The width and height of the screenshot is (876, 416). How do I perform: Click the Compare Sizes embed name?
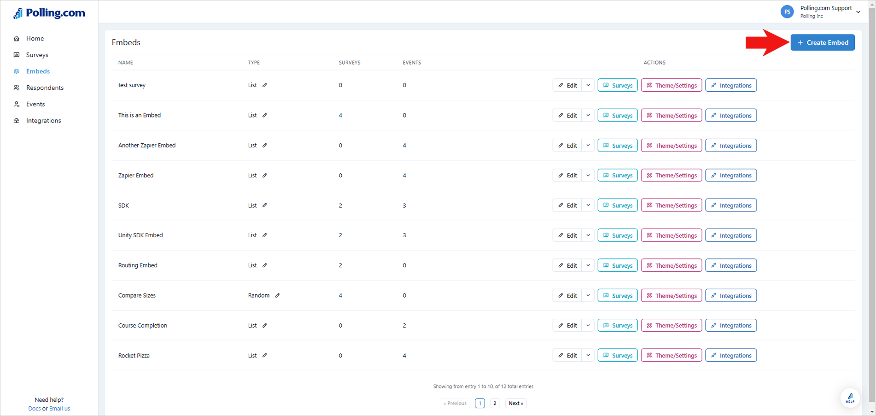click(137, 295)
